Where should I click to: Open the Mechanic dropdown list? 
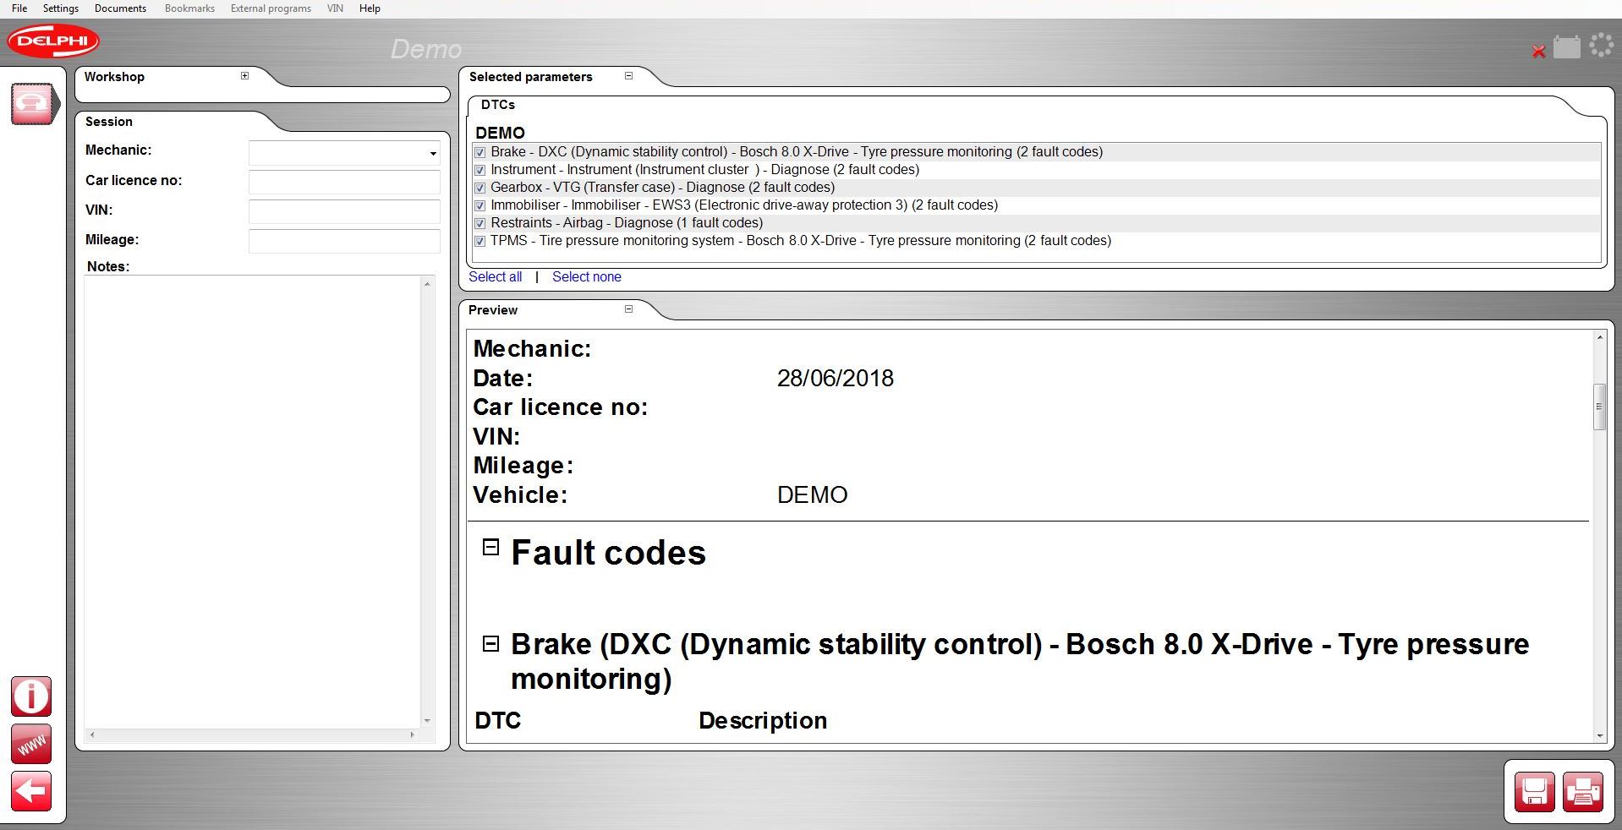433,153
